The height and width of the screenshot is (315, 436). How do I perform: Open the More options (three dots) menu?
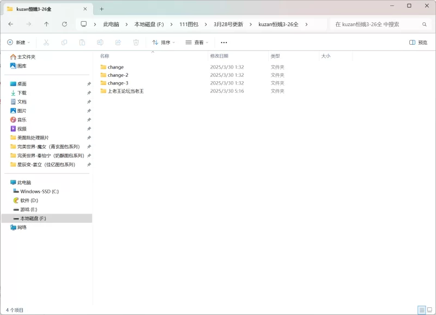coord(223,43)
